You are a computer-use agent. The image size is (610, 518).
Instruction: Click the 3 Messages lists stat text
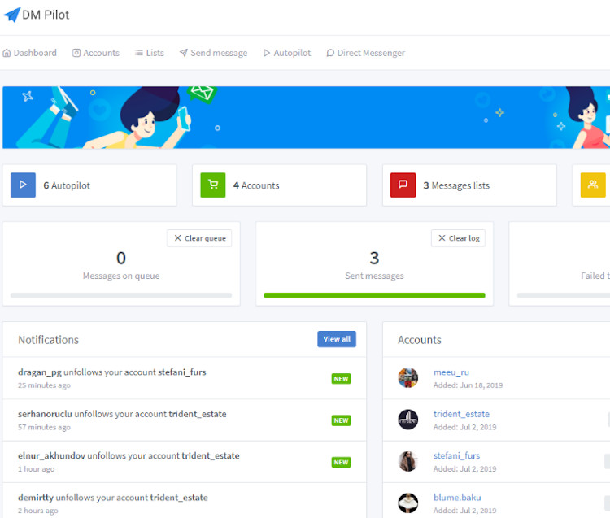[456, 185]
